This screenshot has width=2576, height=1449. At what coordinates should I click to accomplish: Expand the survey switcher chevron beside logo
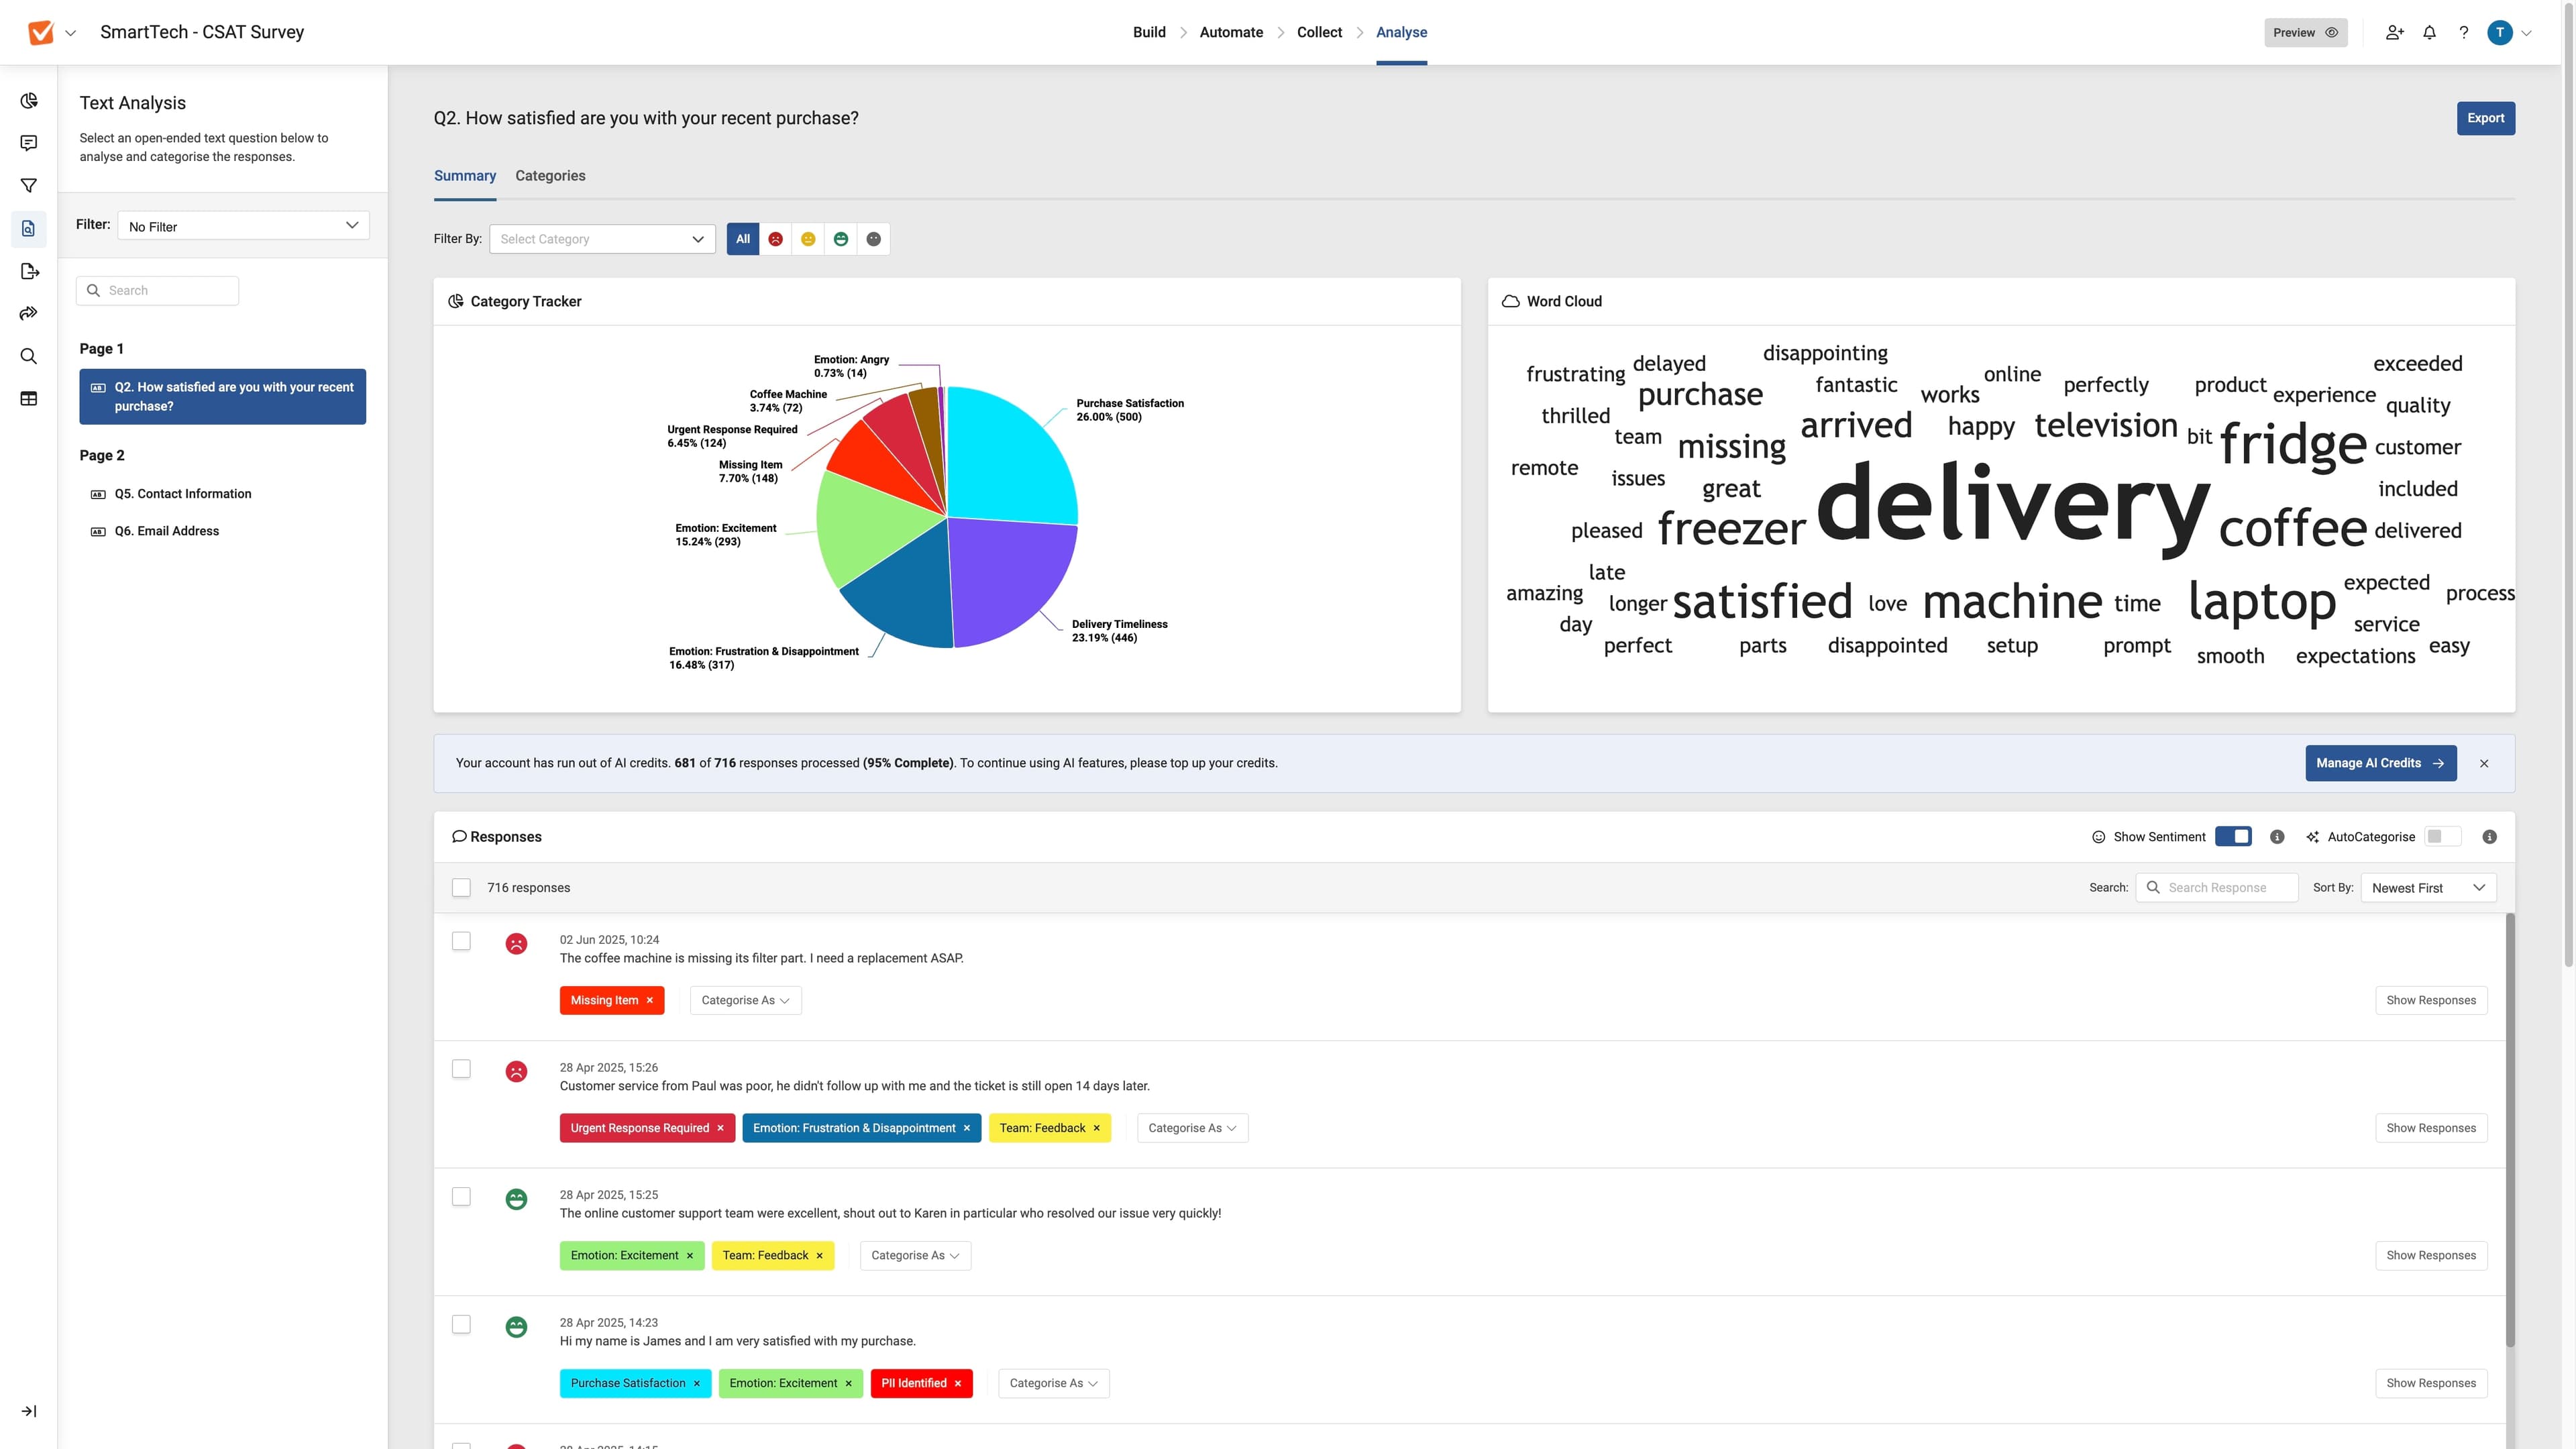tap(71, 33)
